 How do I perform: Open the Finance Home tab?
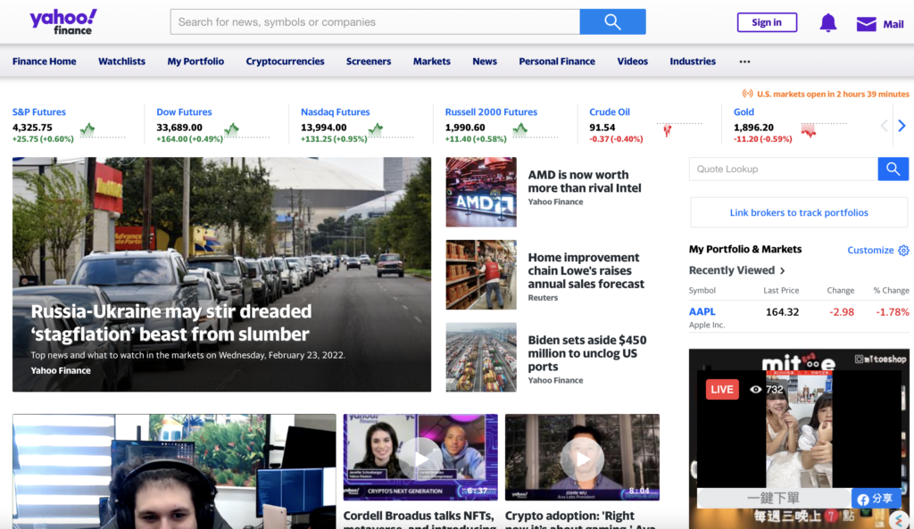(45, 62)
